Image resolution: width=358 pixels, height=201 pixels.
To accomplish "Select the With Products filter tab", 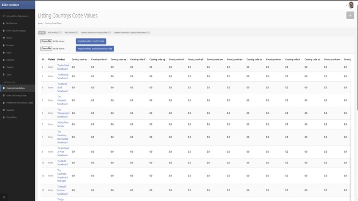I will click(55, 33).
